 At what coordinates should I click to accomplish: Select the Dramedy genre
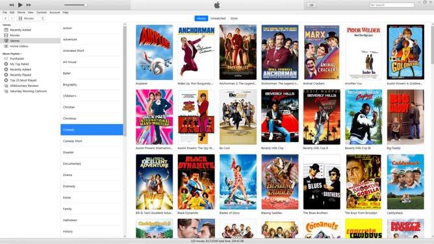click(x=92, y=186)
